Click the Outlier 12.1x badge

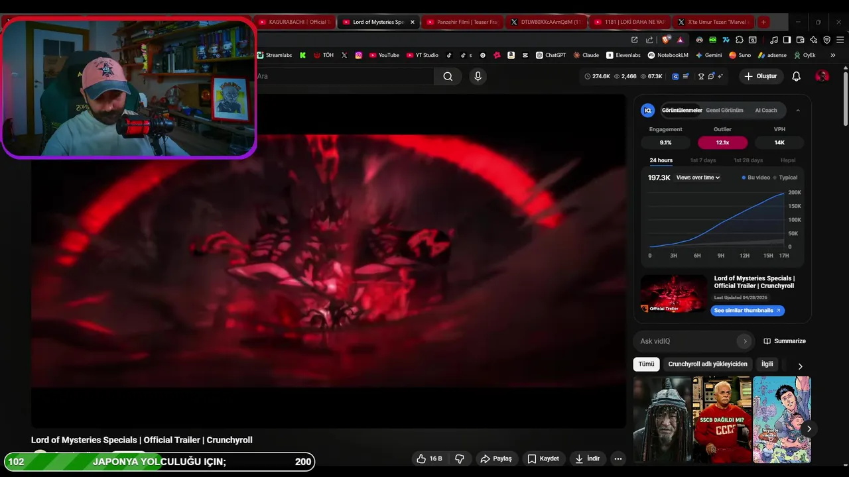pos(722,142)
